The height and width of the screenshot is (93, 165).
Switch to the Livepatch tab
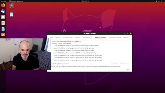click(x=126, y=38)
